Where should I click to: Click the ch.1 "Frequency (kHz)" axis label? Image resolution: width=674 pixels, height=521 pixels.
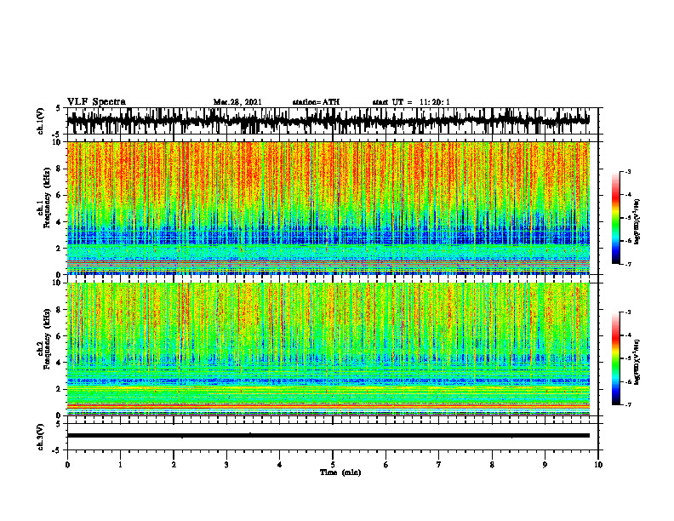pos(47,198)
